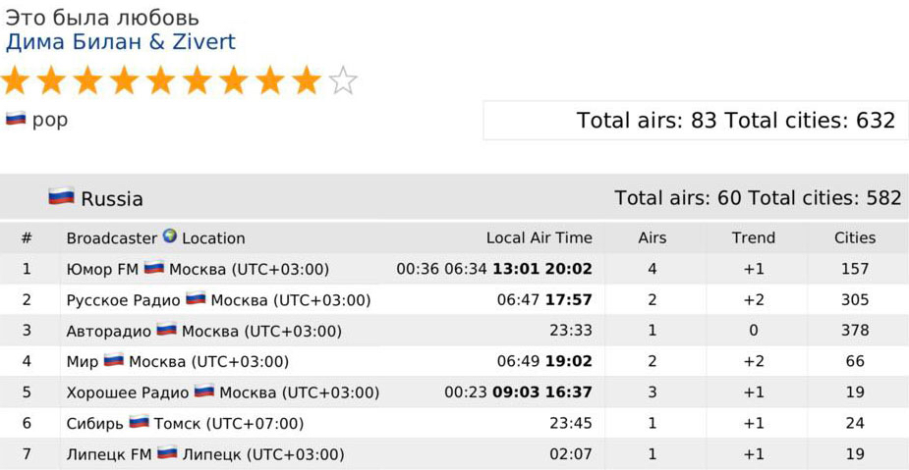
Task: Click the Broadcaster column header
Action: [111, 237]
